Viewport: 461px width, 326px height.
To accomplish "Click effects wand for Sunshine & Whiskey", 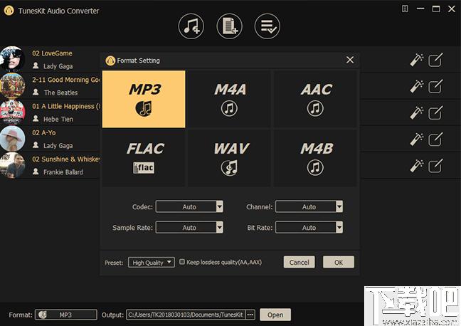I will [417, 166].
